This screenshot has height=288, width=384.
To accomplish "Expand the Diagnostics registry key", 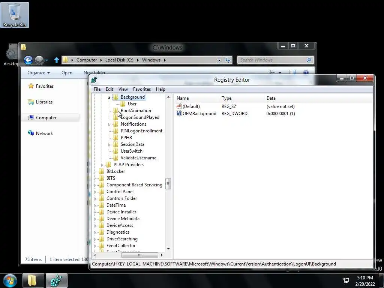I will pos(95,232).
